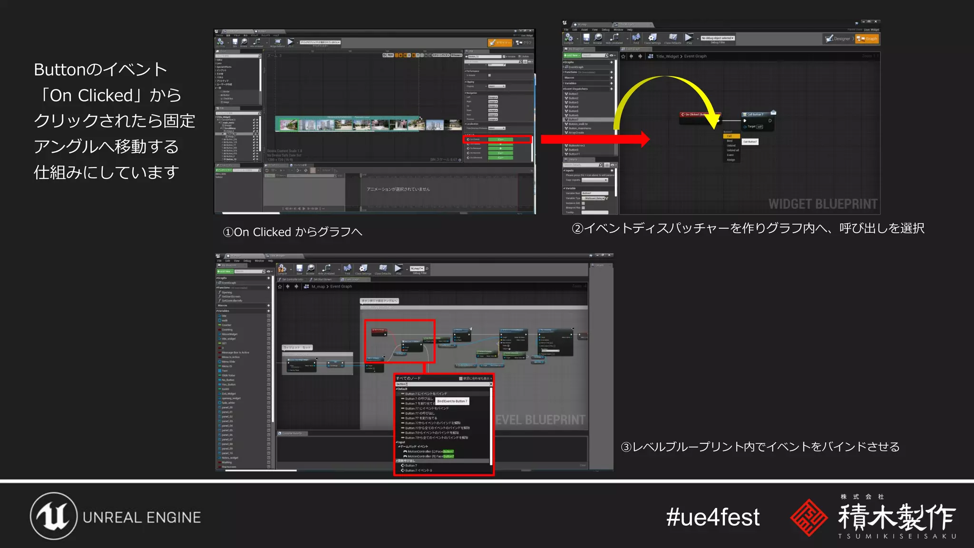Image resolution: width=974 pixels, height=548 pixels.
Task: Collapse the Event Dispatchers section in My Blueprint
Action: click(x=564, y=89)
